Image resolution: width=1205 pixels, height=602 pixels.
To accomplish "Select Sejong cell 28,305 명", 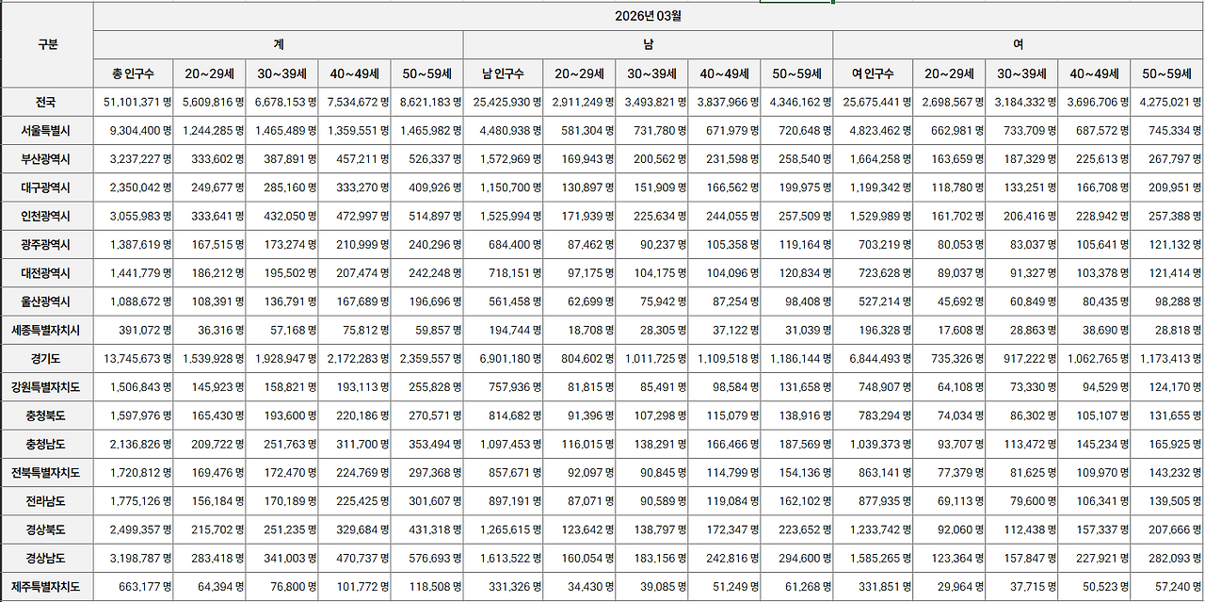I will tap(651, 331).
